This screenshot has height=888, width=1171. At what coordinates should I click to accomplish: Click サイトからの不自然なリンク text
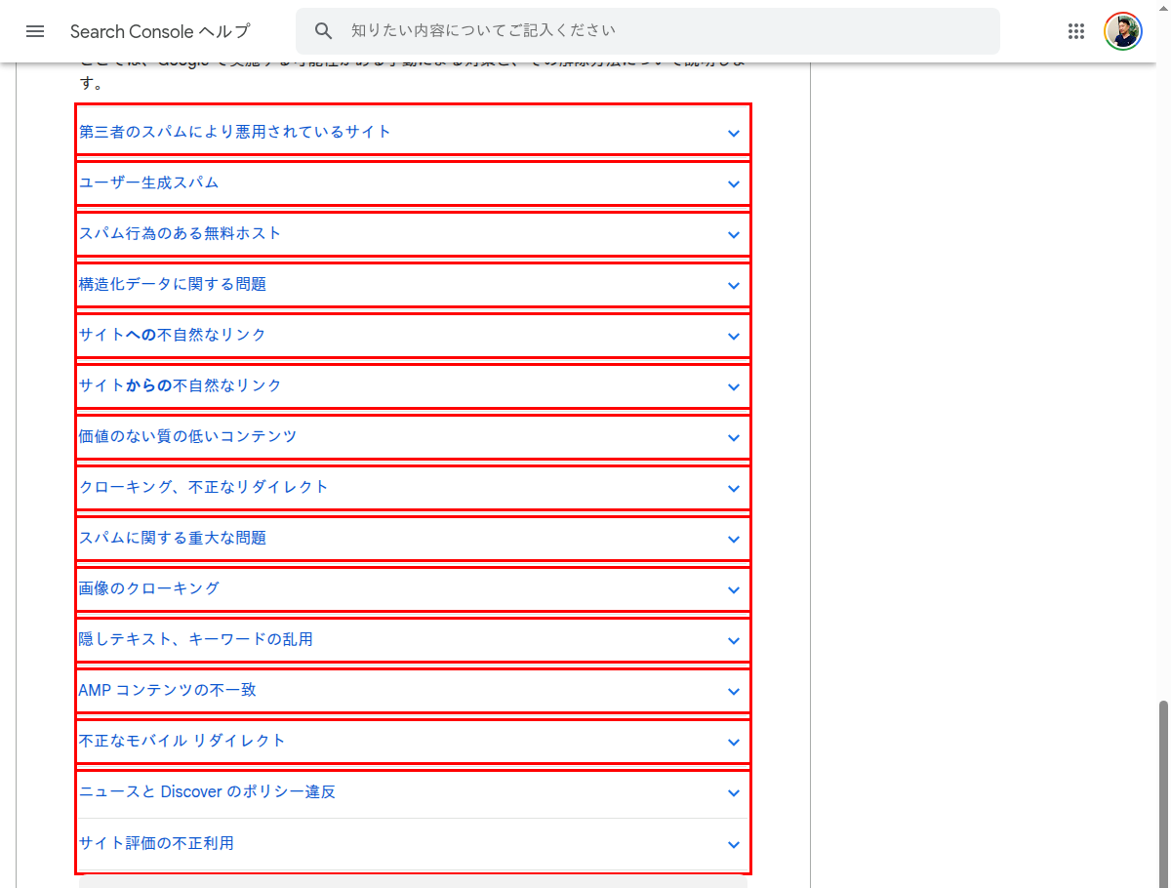[x=180, y=385]
